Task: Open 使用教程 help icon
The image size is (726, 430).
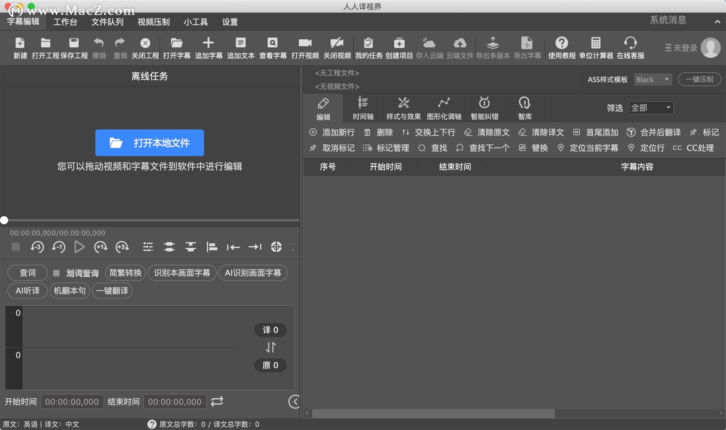Action: pos(562,43)
